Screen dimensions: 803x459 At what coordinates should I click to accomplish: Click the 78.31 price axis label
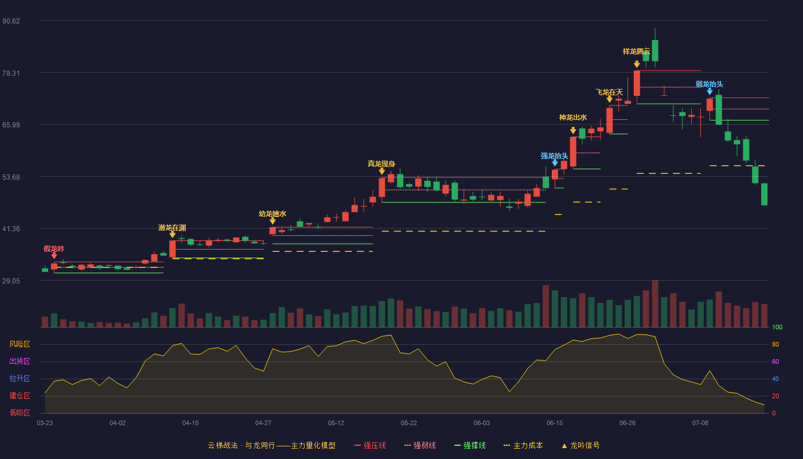pyautogui.click(x=11, y=73)
